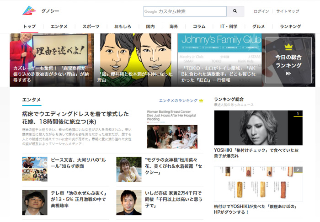Click the いしだ壱成 article thumbnail
The height and width of the screenshot is (222, 320).
pos(129,202)
